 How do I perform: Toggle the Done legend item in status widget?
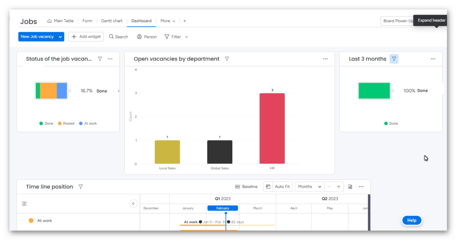click(x=46, y=123)
